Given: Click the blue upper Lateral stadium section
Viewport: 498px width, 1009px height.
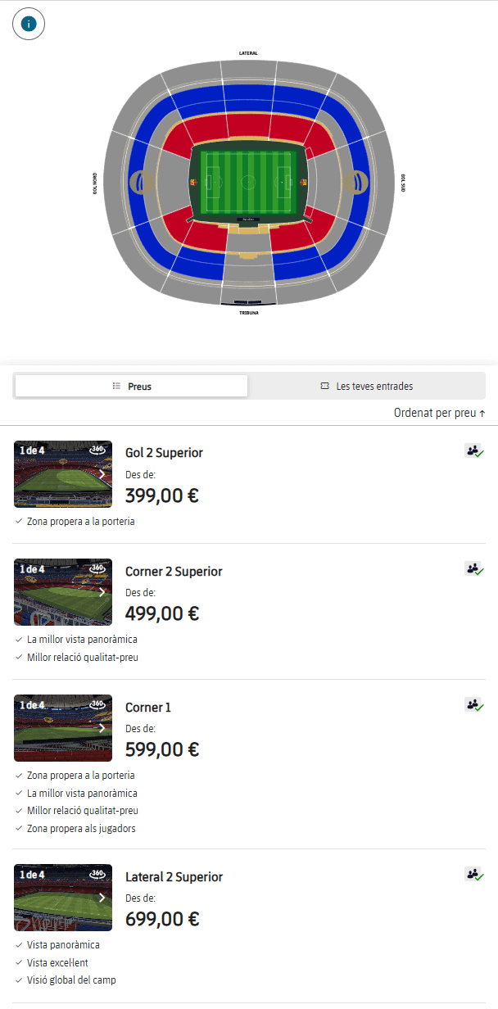Looking at the screenshot, I should coord(248,98).
